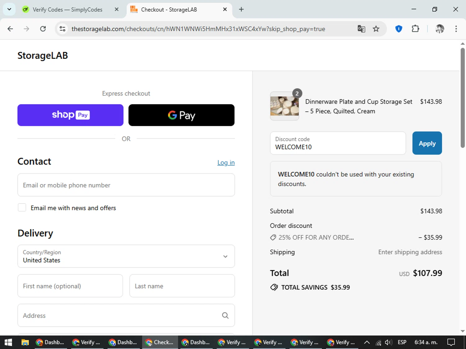Click the $107.99 total amount
The height and width of the screenshot is (349, 466).
pyautogui.click(x=427, y=273)
